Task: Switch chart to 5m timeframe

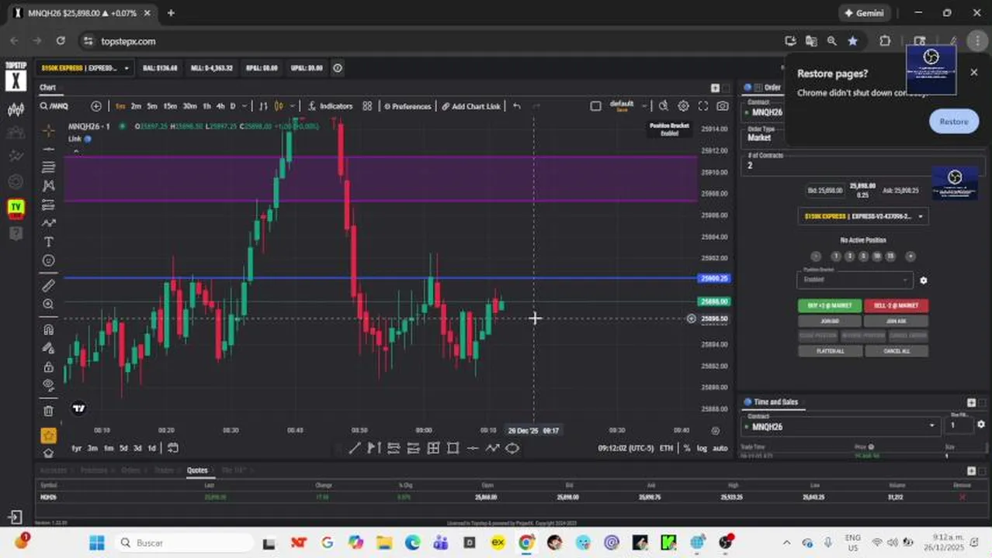Action: [152, 106]
